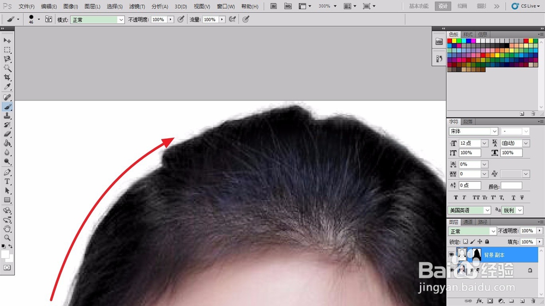Toggle lock all for layer

click(487, 241)
